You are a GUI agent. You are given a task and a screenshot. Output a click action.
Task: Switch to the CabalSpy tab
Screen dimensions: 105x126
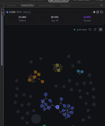pyautogui.click(x=65, y=5)
